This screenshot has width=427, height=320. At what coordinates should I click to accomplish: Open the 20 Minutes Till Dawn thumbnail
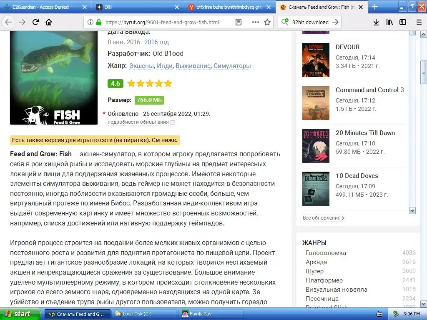pyautogui.click(x=316, y=146)
